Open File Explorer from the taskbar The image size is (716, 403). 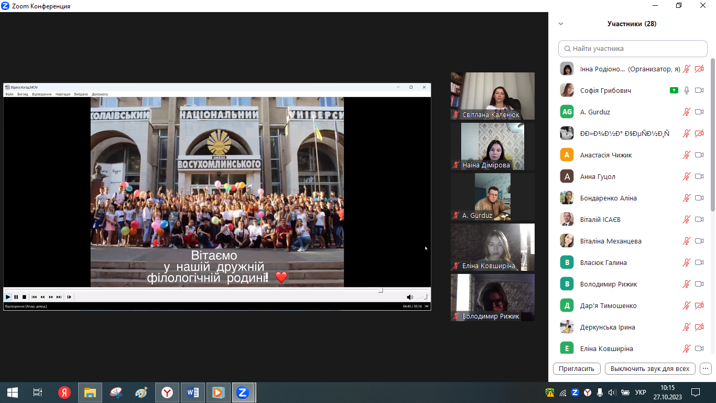(90, 392)
